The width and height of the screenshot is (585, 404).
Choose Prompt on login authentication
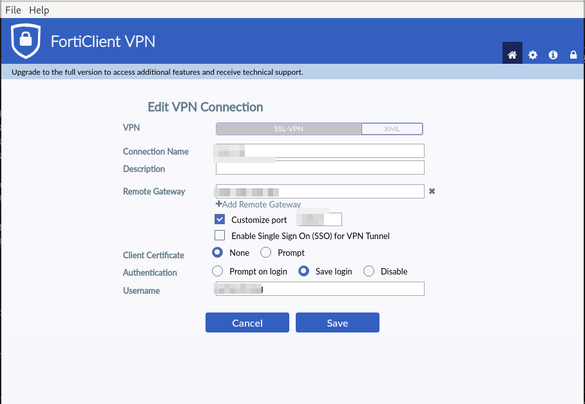(218, 271)
